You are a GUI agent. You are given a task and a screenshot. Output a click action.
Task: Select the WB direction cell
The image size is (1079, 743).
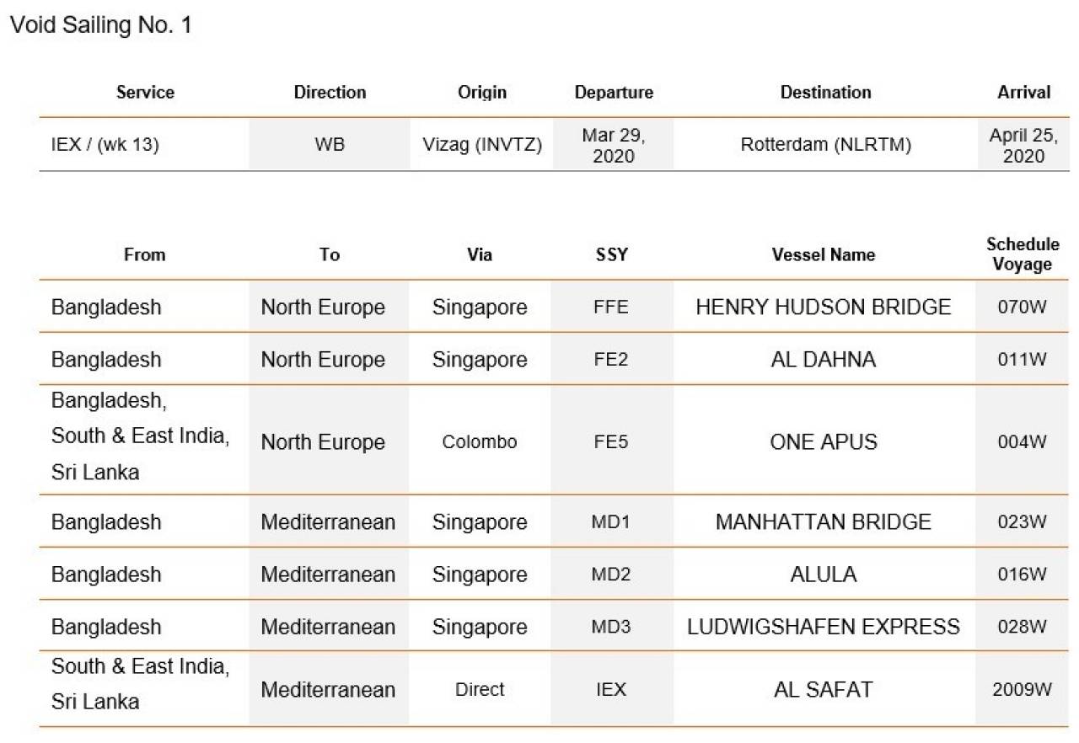pos(330,145)
